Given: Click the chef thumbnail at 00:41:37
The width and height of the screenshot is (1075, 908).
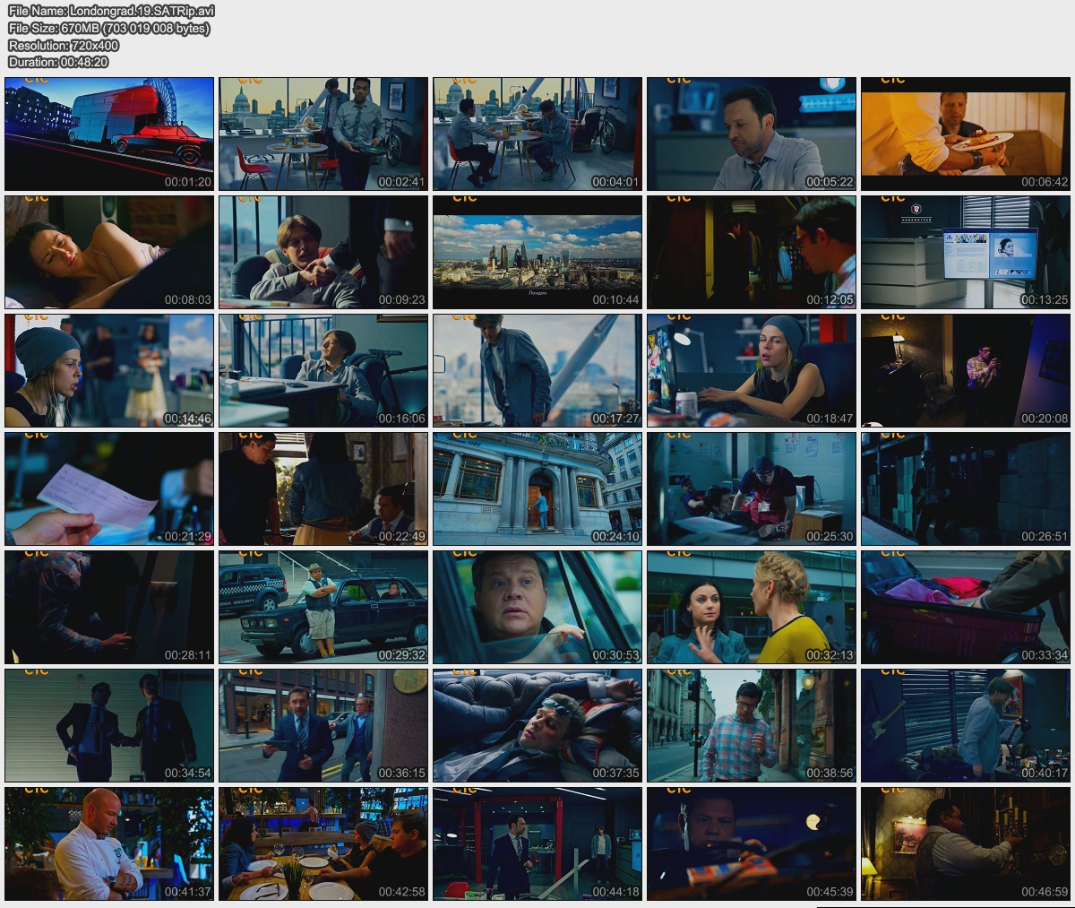Looking at the screenshot, I should tap(109, 843).
